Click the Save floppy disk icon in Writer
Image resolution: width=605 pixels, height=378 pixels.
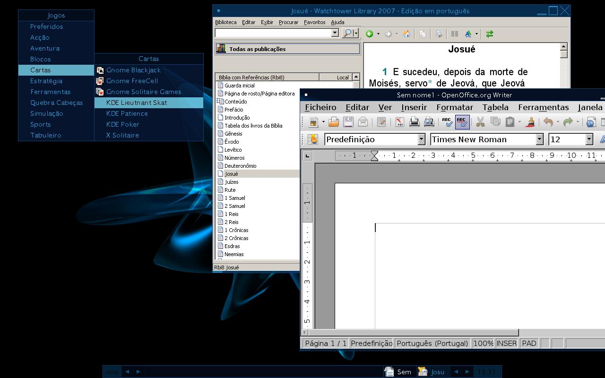coord(348,122)
